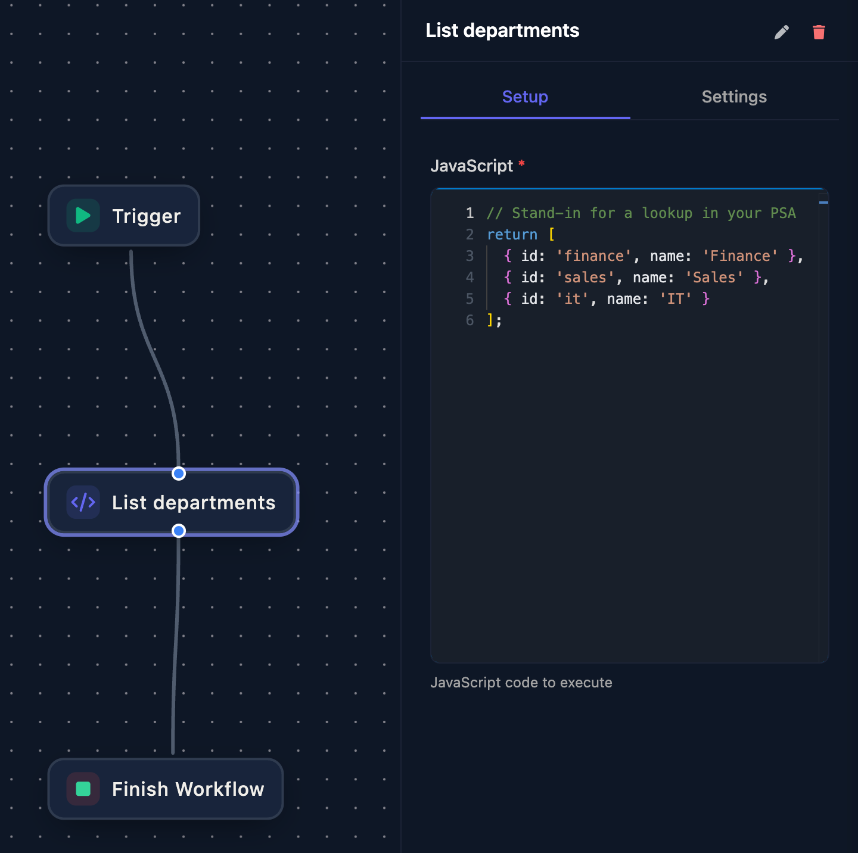
Task: Click the closing '];' code line
Action: 495,320
